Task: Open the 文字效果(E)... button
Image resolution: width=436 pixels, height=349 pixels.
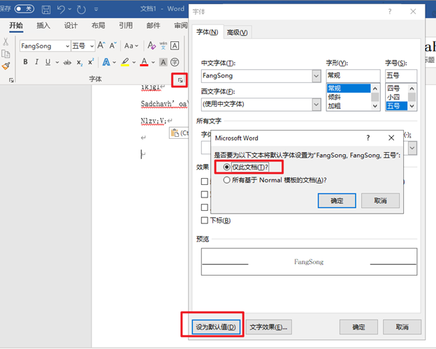Action: tap(268, 327)
